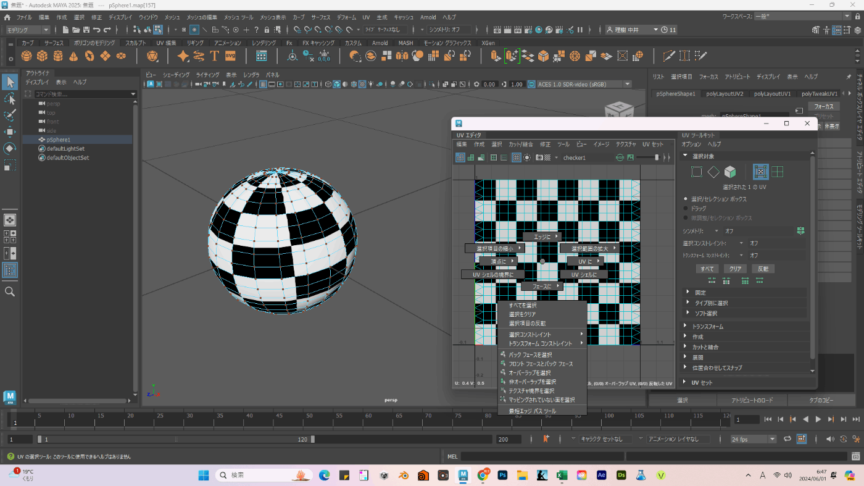This screenshot has height=486, width=864.
Task: Select the Move tool in the toolbox
Action: point(10,132)
